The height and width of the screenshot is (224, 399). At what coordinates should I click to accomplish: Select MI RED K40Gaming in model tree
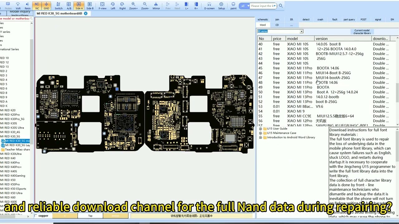pyautogui.click(x=13, y=176)
